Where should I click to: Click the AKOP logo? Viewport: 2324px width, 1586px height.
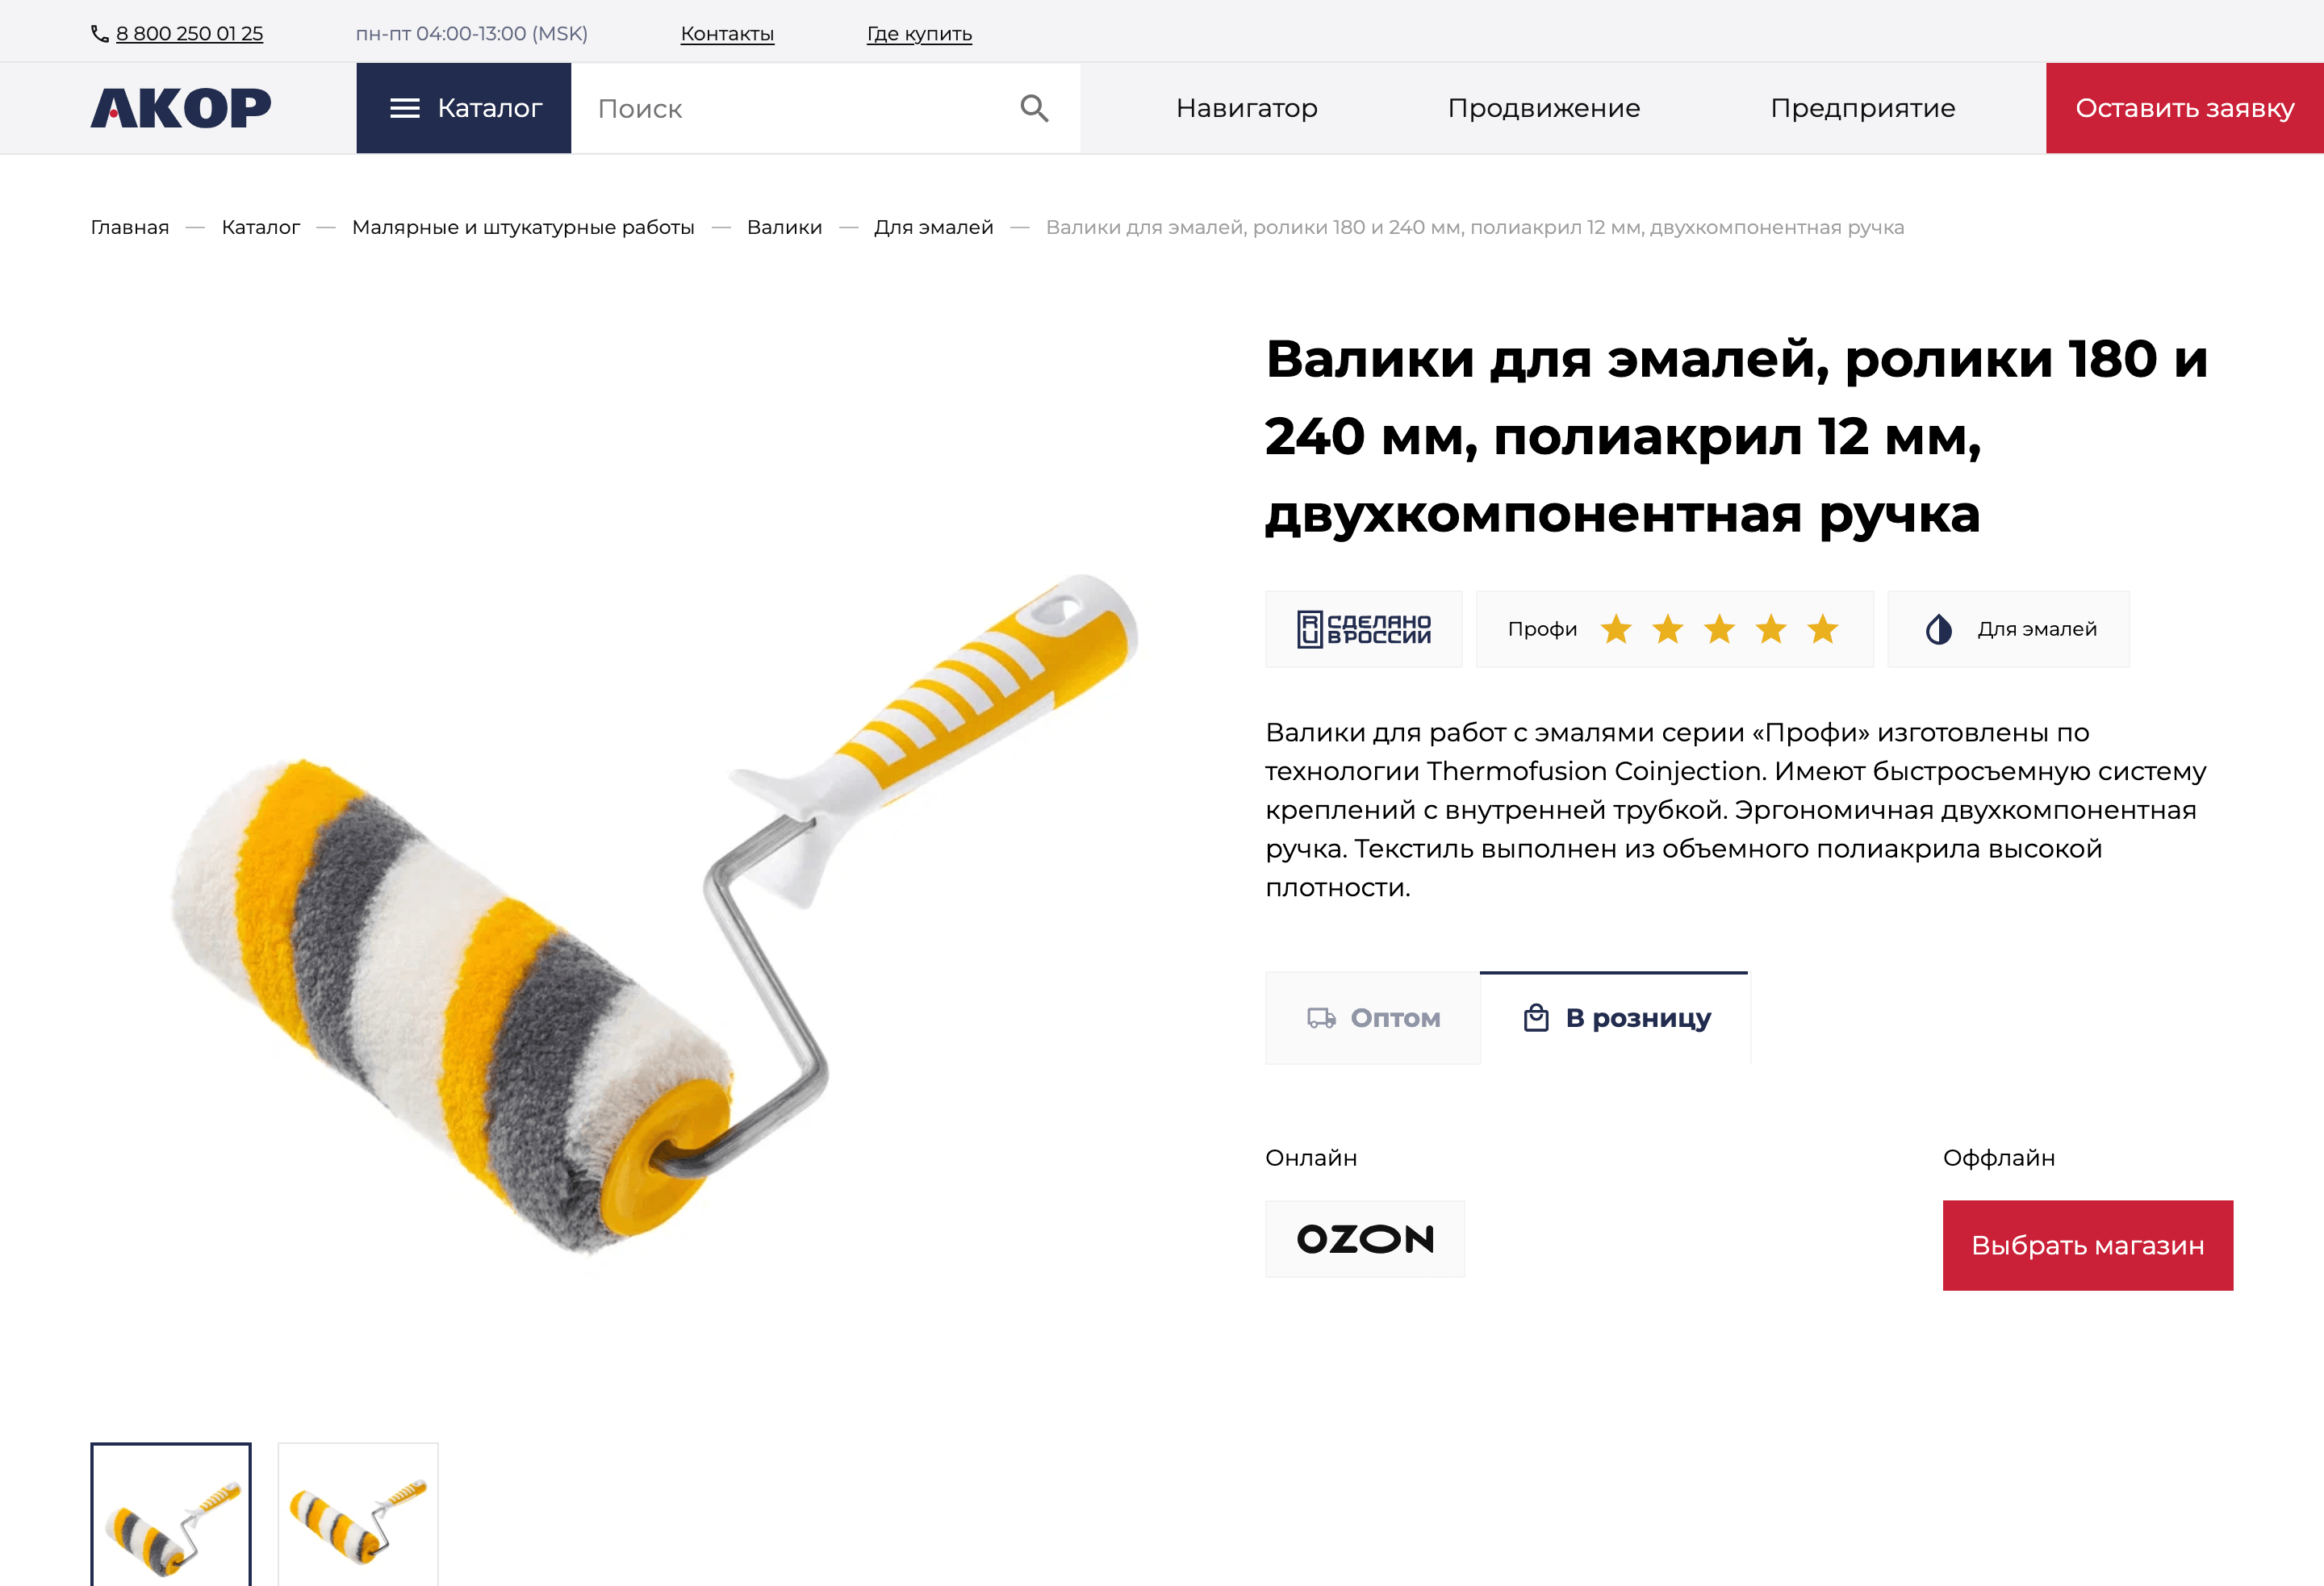[181, 108]
